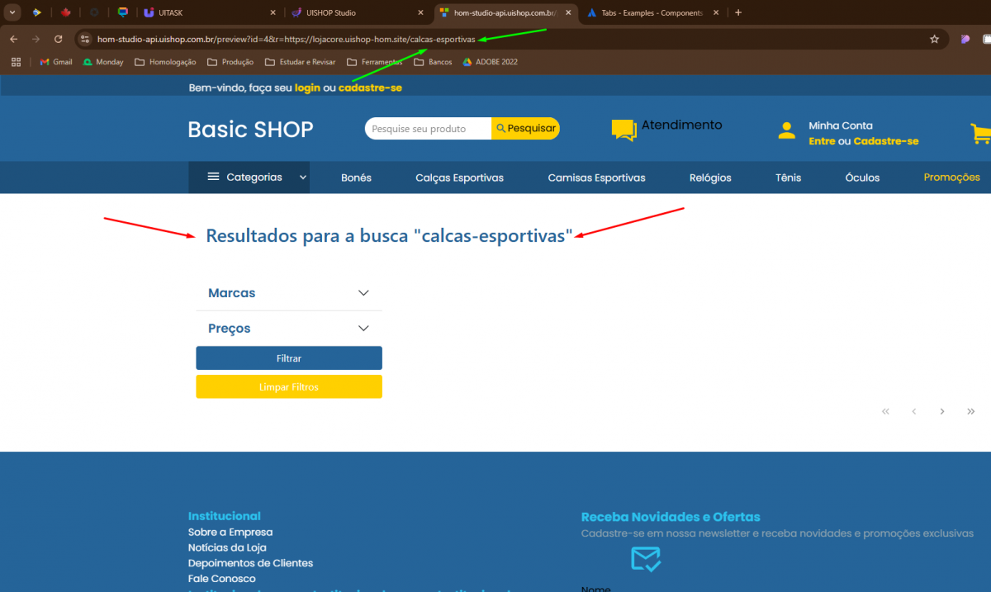The image size is (991, 592).
Task: Click the Minha Conta user icon
Action: click(x=786, y=130)
